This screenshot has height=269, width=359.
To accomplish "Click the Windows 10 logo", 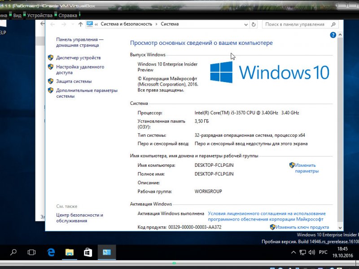I will click(270, 72).
